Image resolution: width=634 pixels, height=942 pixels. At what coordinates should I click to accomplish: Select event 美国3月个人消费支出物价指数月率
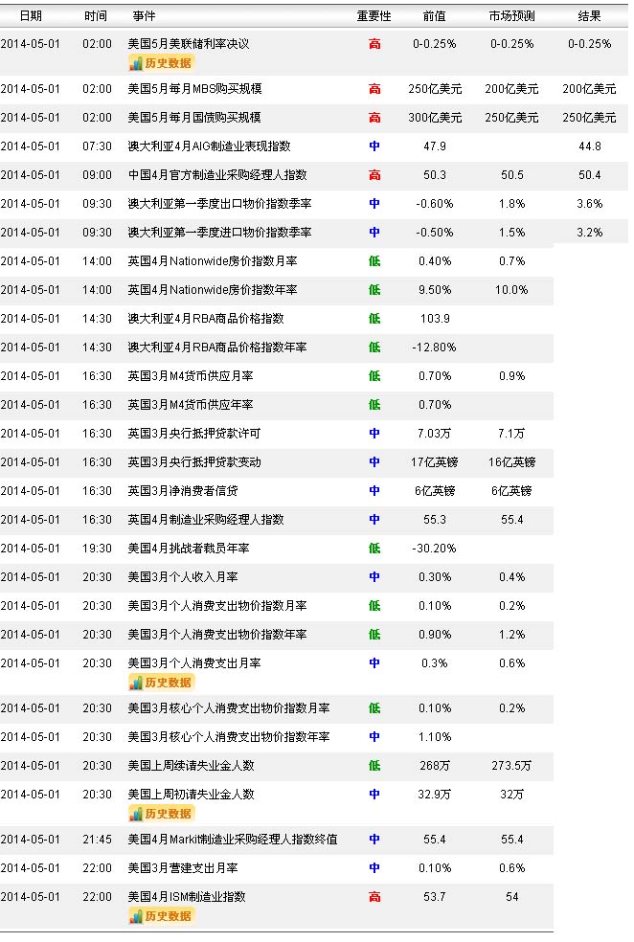click(217, 606)
